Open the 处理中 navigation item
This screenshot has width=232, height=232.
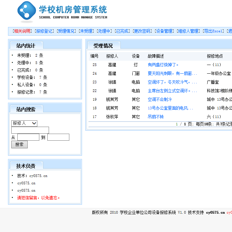coord(104,31)
